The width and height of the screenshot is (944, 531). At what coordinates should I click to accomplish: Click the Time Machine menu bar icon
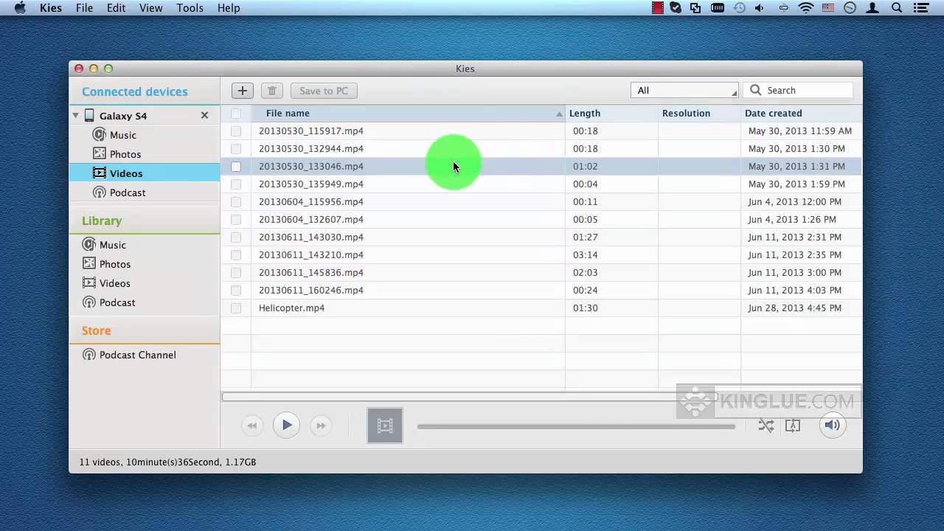click(x=739, y=8)
